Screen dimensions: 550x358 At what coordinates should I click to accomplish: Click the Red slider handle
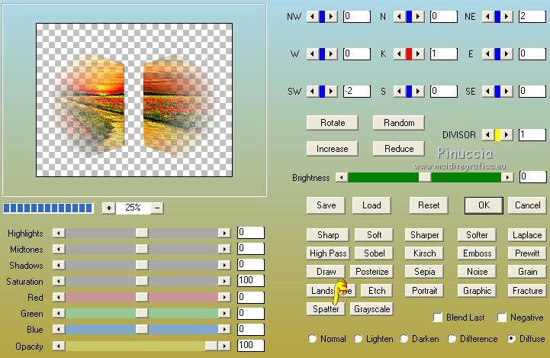142,297
